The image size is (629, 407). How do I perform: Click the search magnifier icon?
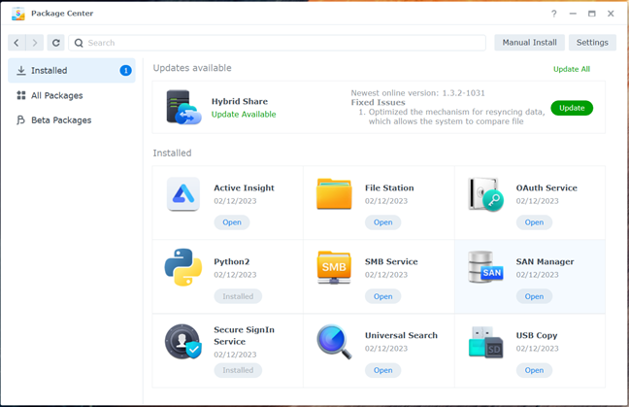[79, 43]
